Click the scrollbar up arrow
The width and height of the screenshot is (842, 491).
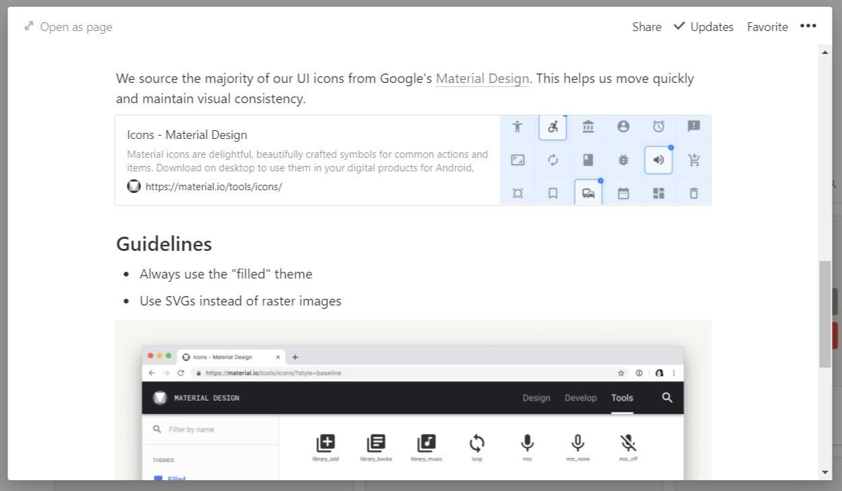[x=825, y=52]
